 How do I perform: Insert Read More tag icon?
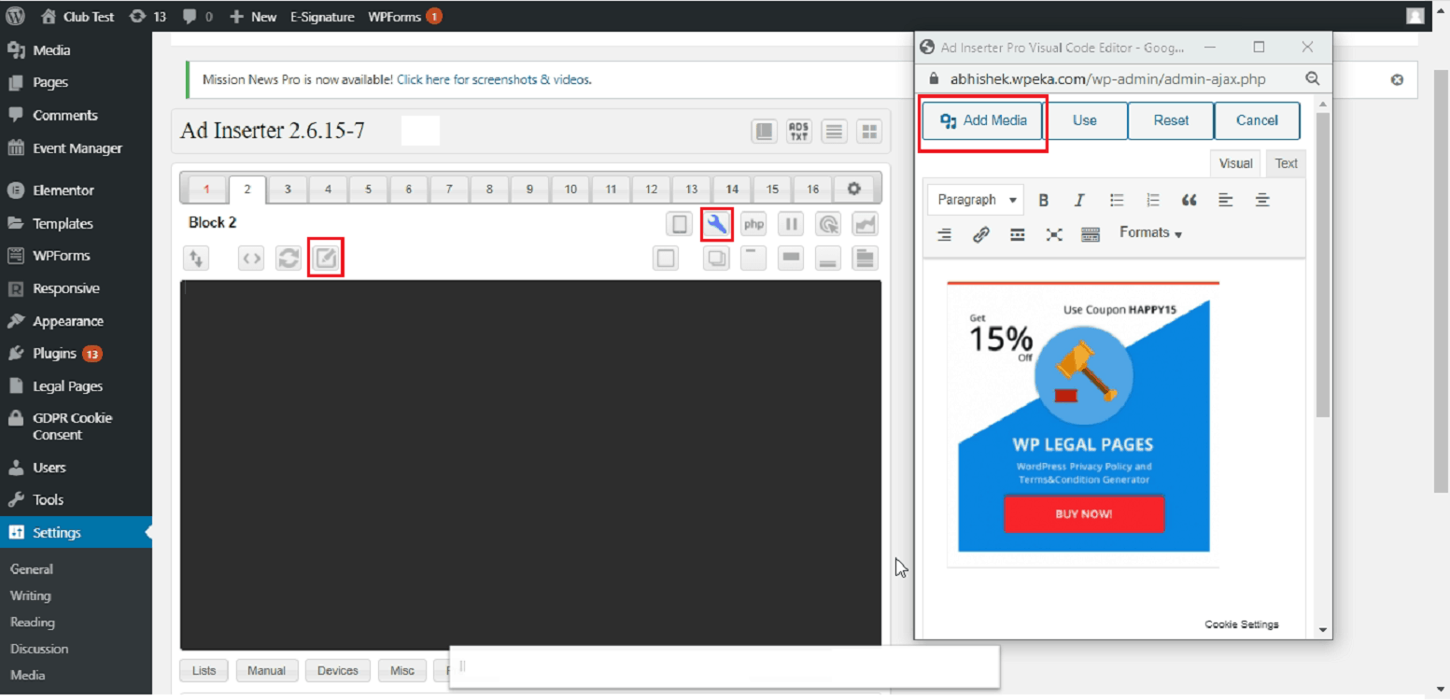tap(1018, 234)
